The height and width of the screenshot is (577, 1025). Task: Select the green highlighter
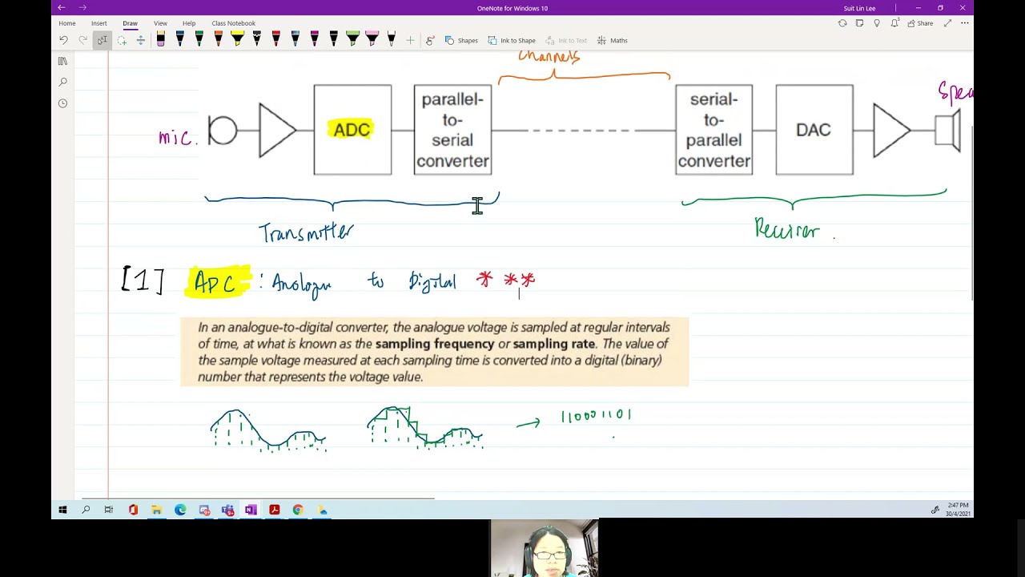pos(352,39)
